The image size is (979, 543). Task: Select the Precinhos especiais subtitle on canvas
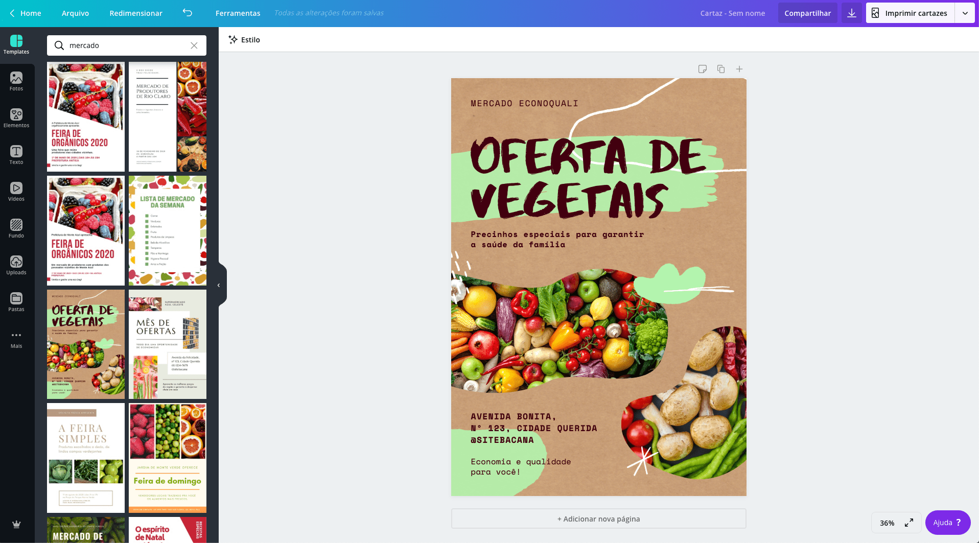tap(557, 239)
